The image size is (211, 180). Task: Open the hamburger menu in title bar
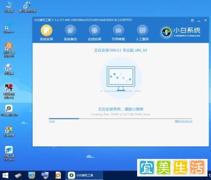[x=192, y=20]
